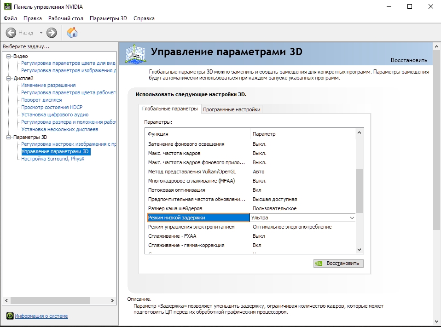
Task: Select Макс. частота кадров row
Action: [x=250, y=154]
